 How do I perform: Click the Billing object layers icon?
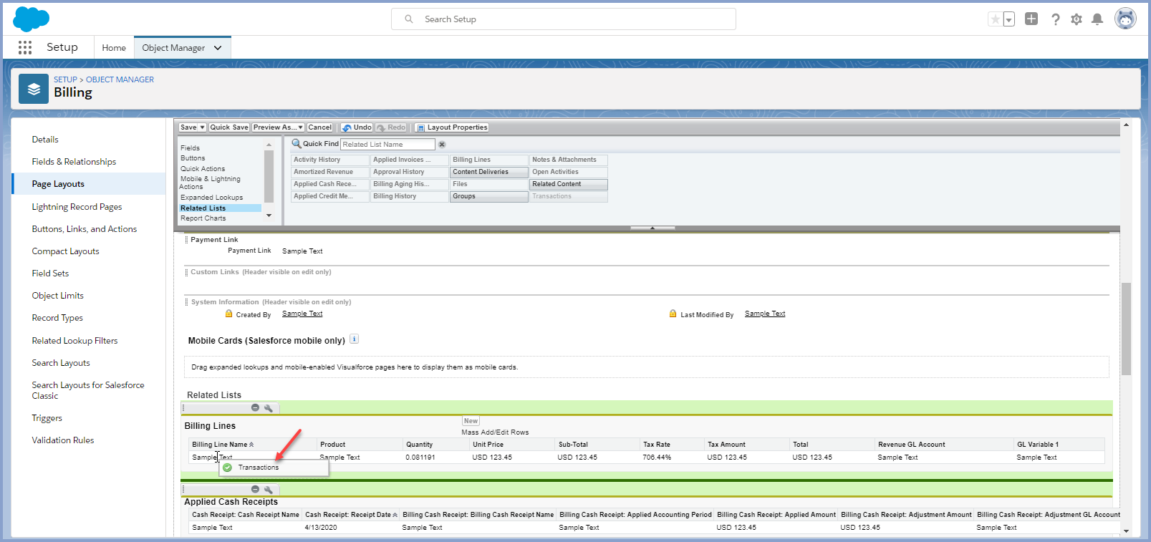[x=34, y=89]
